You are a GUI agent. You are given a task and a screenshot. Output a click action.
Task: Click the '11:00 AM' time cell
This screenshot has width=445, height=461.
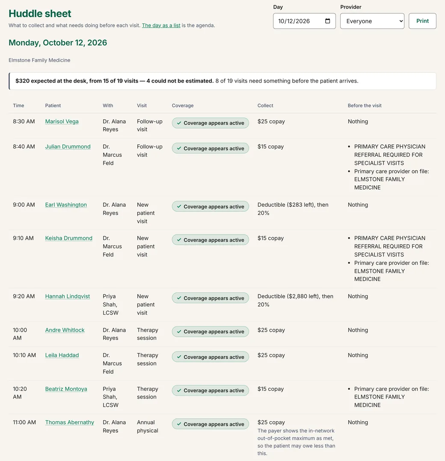(24, 422)
